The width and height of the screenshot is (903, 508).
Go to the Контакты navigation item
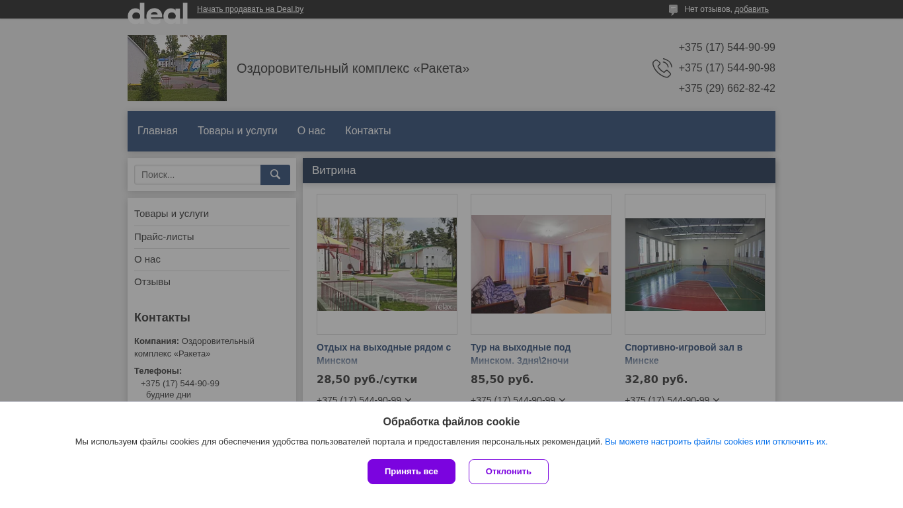368,131
